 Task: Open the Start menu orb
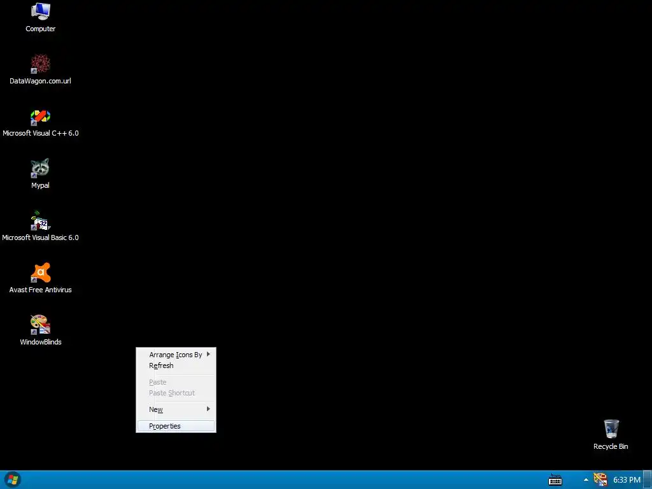point(13,479)
